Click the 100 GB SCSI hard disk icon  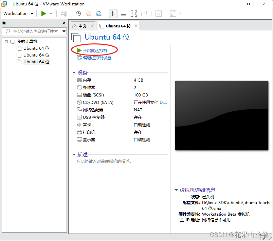tap(79, 95)
